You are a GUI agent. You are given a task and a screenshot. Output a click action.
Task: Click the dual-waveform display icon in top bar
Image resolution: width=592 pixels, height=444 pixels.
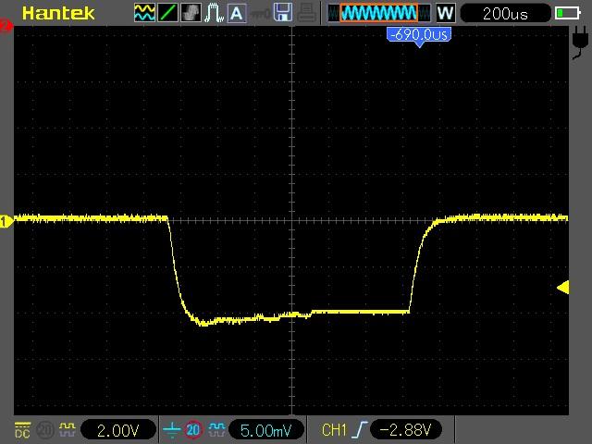point(144,12)
